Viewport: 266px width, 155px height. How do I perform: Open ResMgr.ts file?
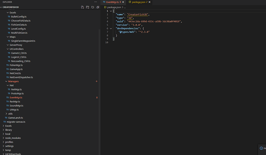coord(15,102)
